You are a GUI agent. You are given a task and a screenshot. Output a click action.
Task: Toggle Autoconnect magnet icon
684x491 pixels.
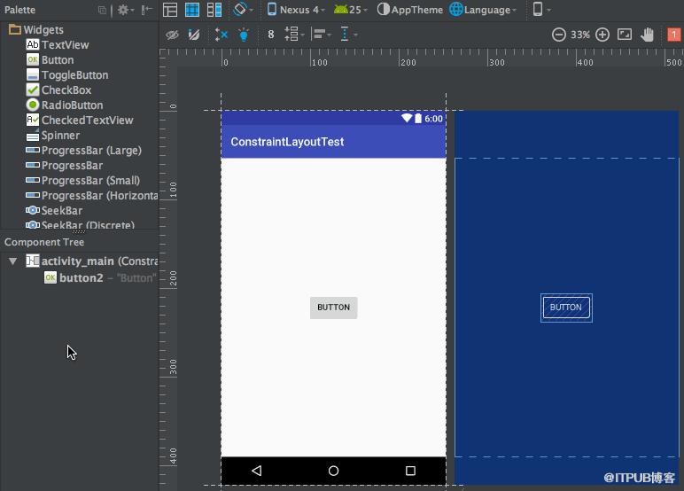(x=194, y=35)
